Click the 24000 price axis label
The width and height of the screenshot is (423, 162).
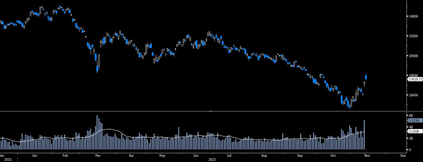413,16
